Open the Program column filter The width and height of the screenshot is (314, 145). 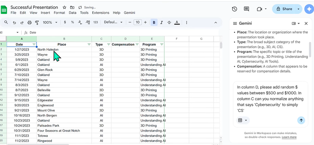(x=162, y=45)
